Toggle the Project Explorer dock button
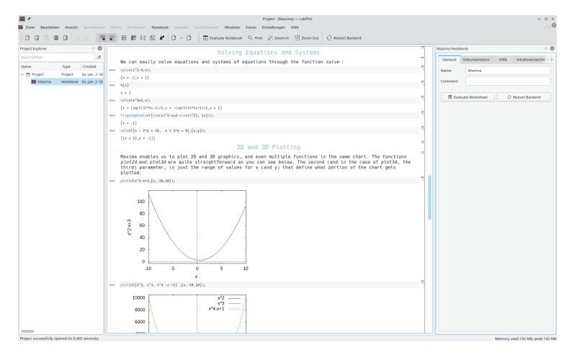 pyautogui.click(x=102, y=37)
